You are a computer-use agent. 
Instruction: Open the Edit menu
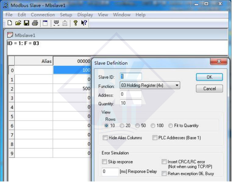[22, 15]
